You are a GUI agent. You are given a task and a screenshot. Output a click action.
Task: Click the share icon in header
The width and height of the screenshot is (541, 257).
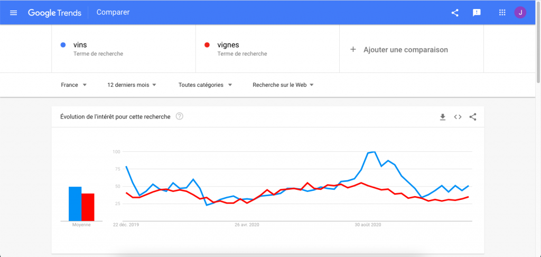455,13
